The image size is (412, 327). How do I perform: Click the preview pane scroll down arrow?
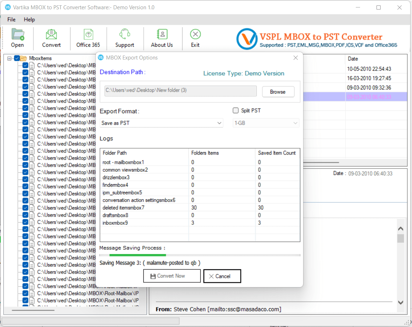click(401, 302)
